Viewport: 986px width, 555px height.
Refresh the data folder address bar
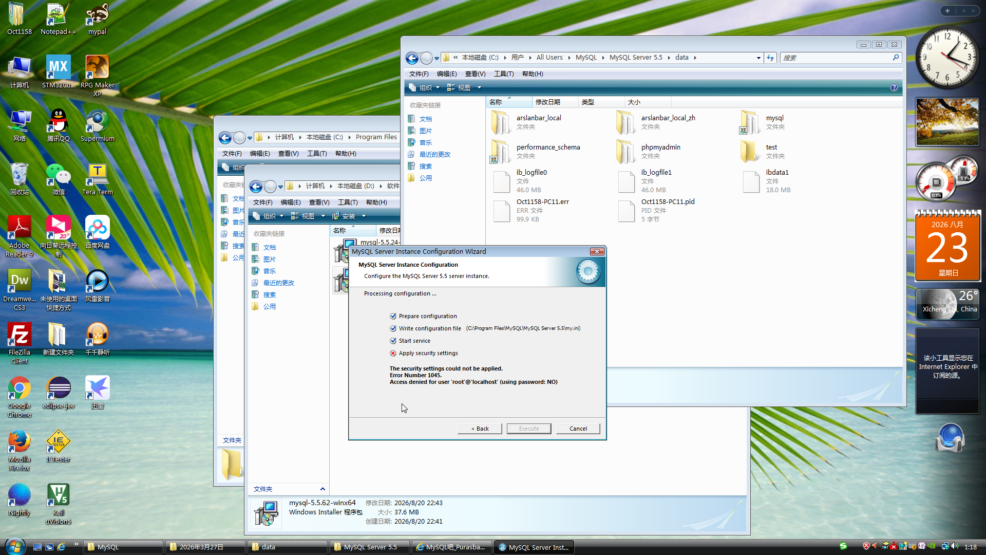[770, 58]
